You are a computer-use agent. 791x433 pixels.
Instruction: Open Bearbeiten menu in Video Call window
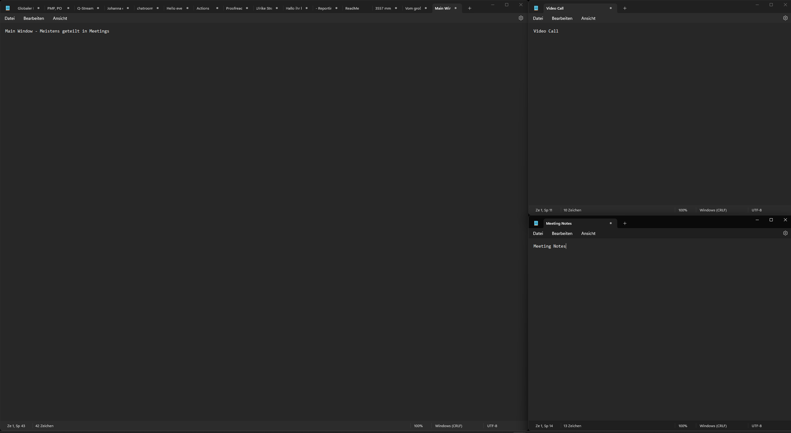click(562, 18)
